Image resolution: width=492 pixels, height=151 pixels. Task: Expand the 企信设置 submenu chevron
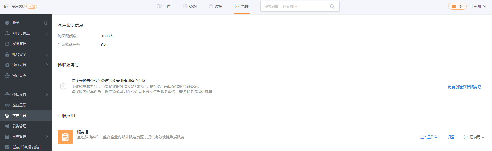pyautogui.click(x=47, y=94)
